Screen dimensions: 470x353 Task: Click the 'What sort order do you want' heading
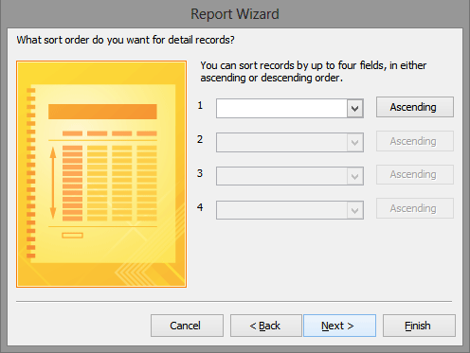click(x=125, y=40)
